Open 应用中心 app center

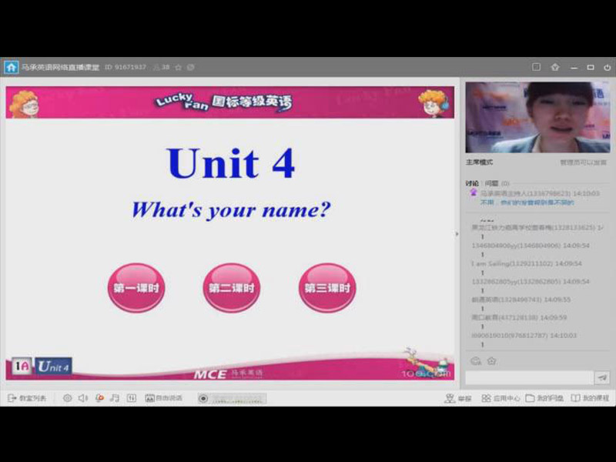500,398
